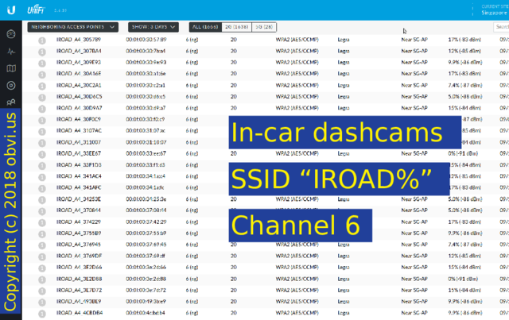Select the IROAD_A4_305789 network name
509x320 pixels.
point(79,40)
